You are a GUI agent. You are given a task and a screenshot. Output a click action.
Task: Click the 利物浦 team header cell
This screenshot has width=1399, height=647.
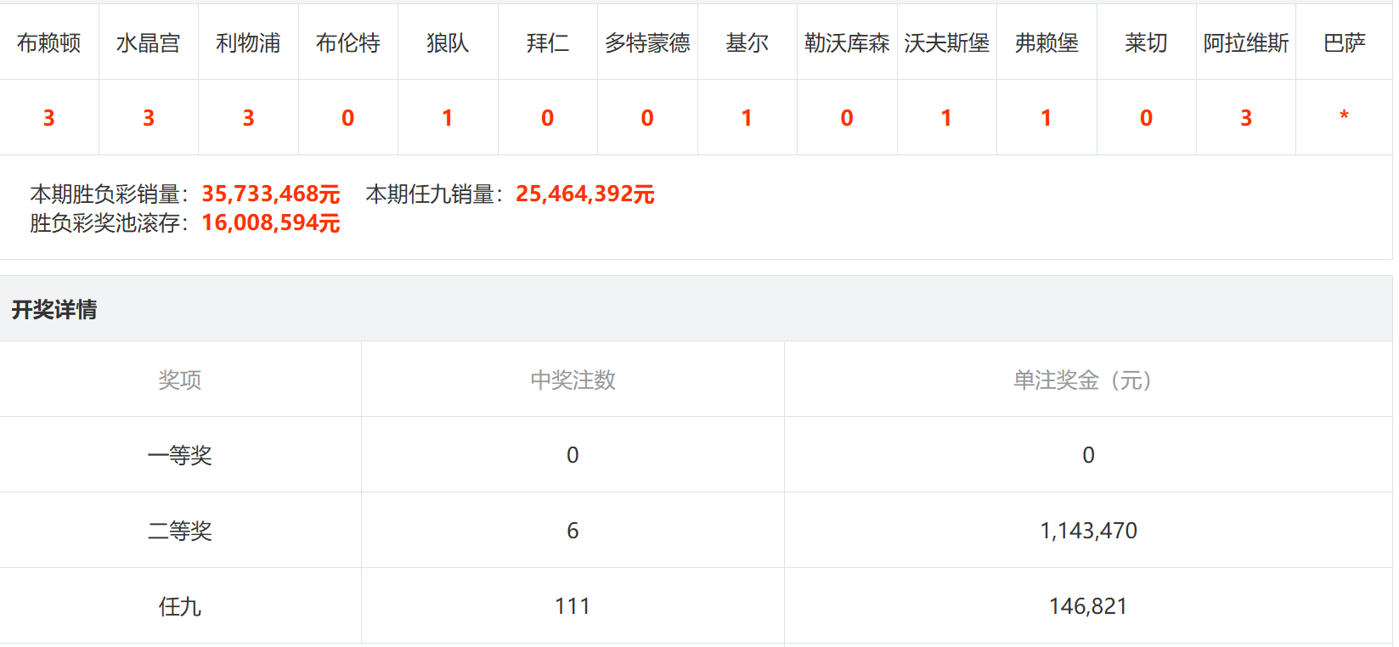click(248, 42)
